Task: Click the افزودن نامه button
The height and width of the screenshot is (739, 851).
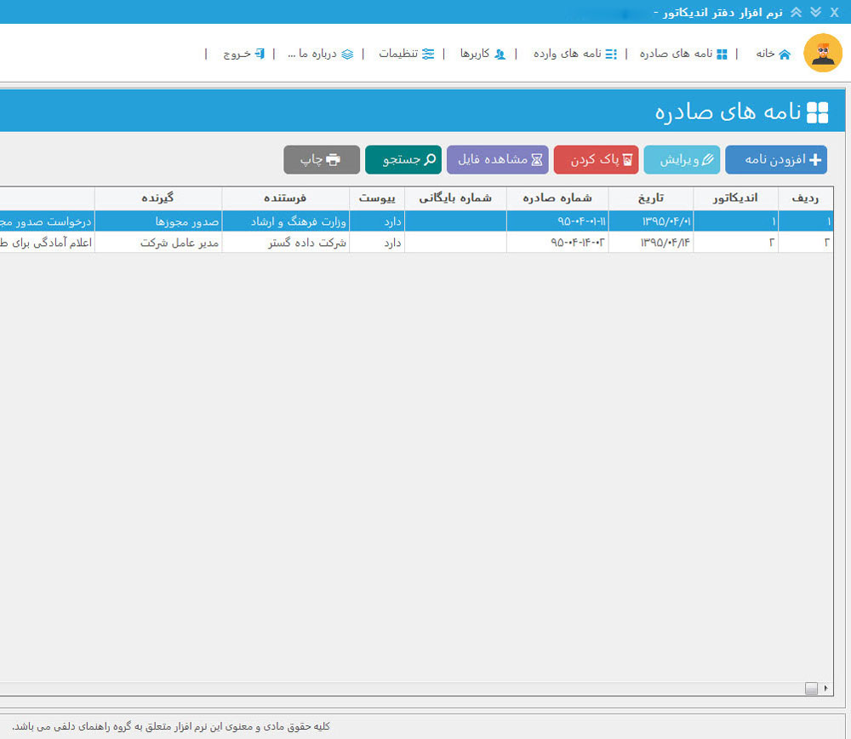Action: pos(774,159)
